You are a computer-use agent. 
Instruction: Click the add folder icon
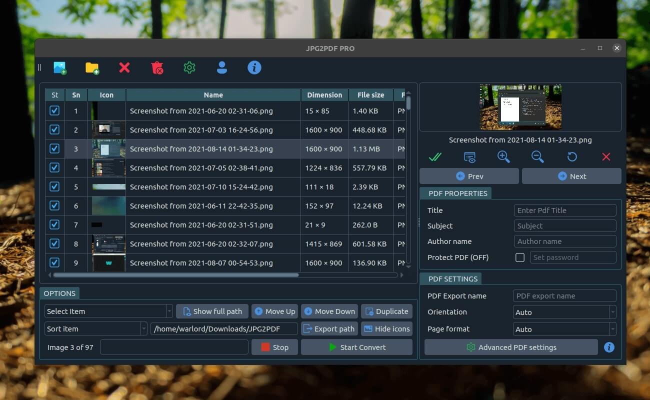pyautogui.click(x=92, y=68)
